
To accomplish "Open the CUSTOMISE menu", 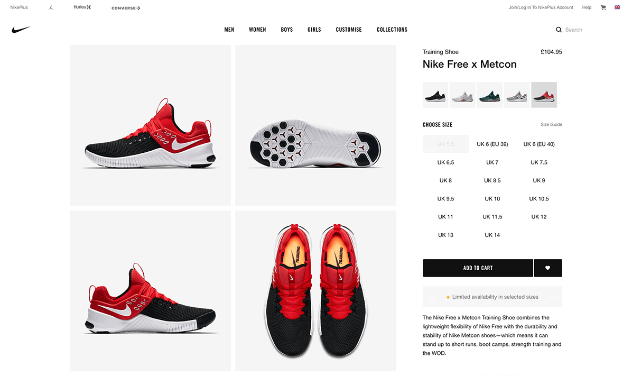I will click(x=349, y=30).
